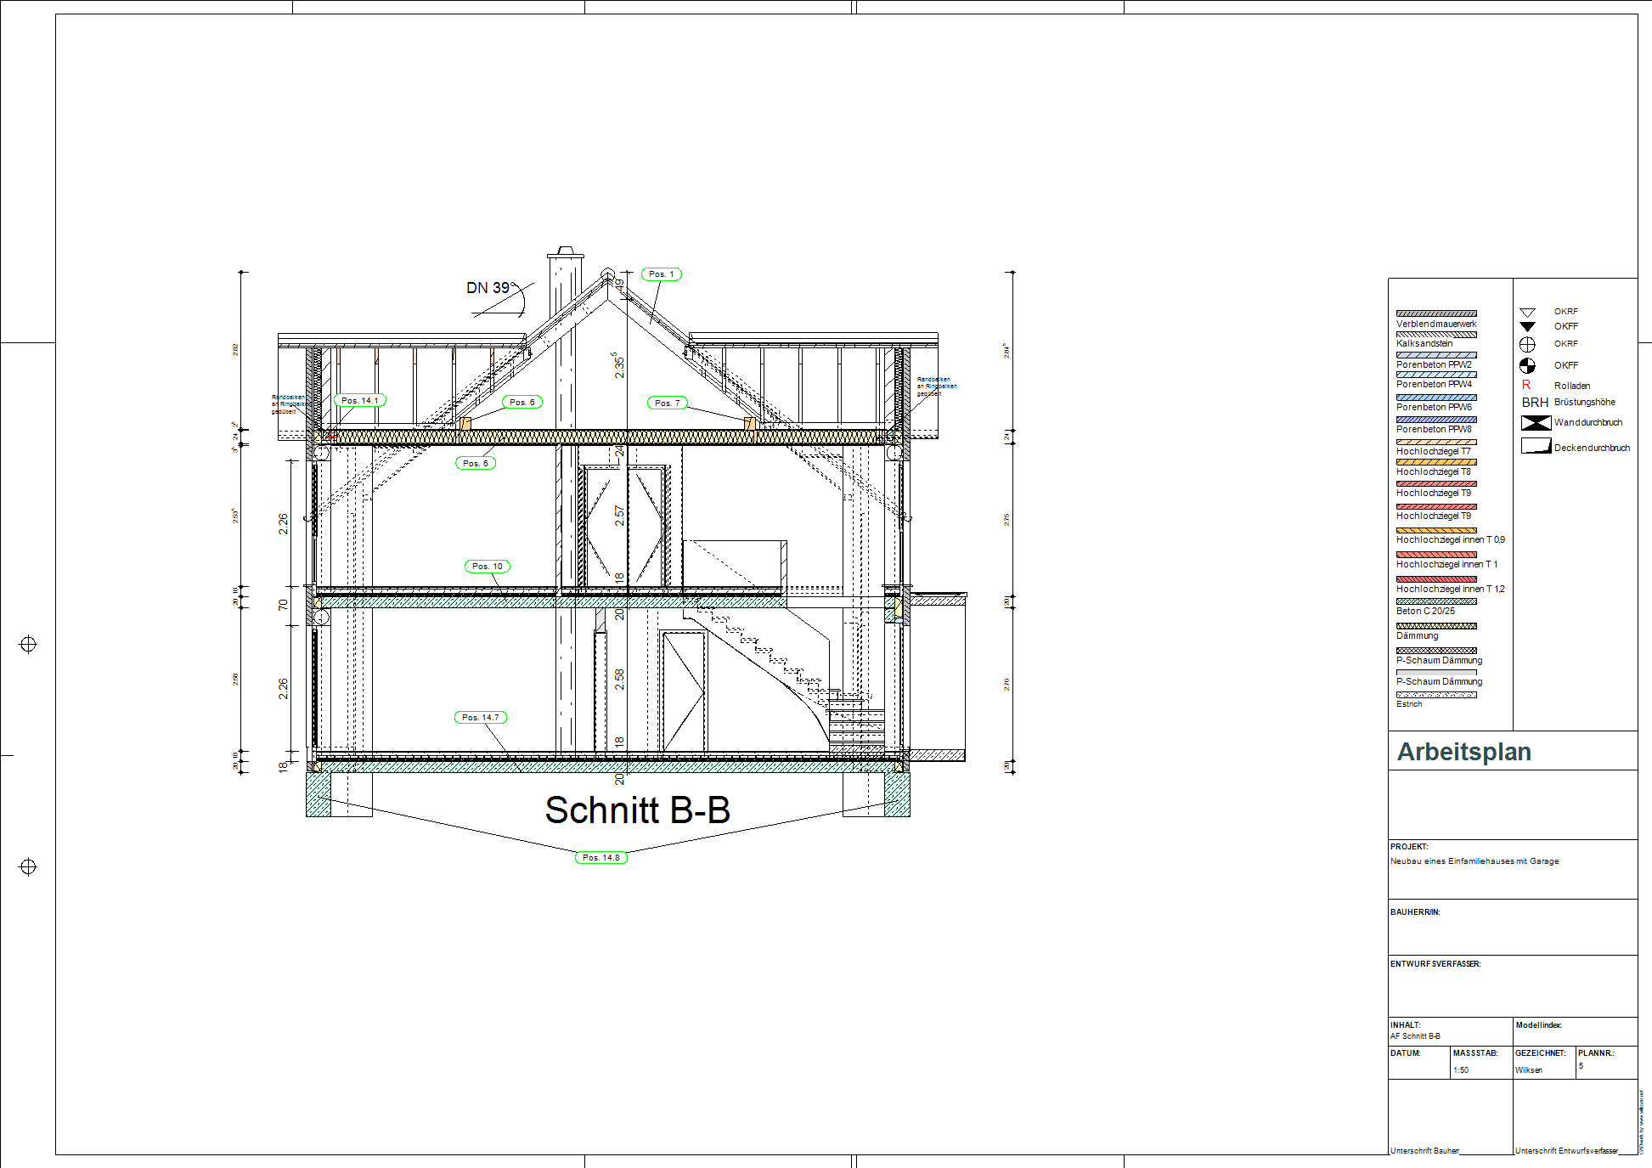Click the hollow triangle OKRF symbol

1527,312
